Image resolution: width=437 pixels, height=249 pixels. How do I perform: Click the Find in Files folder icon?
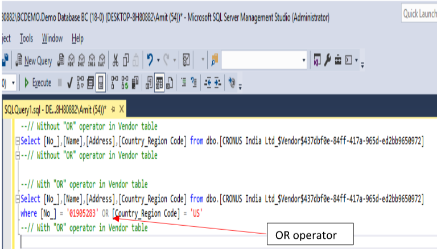click(215, 60)
